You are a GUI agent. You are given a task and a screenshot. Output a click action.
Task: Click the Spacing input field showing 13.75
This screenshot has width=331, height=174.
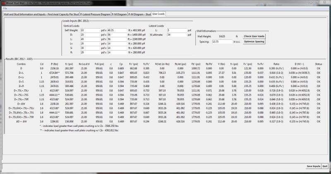point(222,42)
